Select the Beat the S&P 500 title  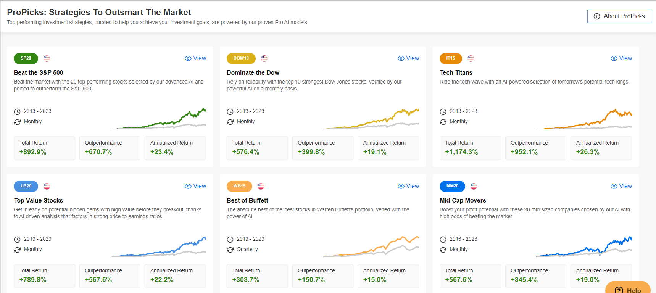(x=39, y=72)
